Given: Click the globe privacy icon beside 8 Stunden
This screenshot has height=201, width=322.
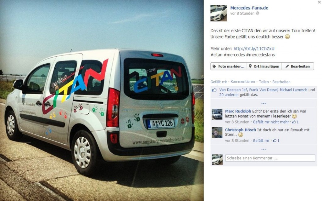Looking at the screenshot, I should 257,13.
